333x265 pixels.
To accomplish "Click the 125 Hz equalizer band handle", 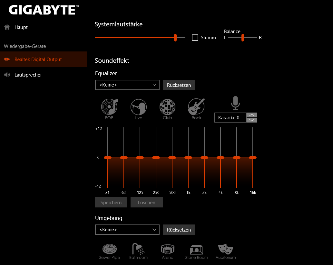I will point(140,158).
